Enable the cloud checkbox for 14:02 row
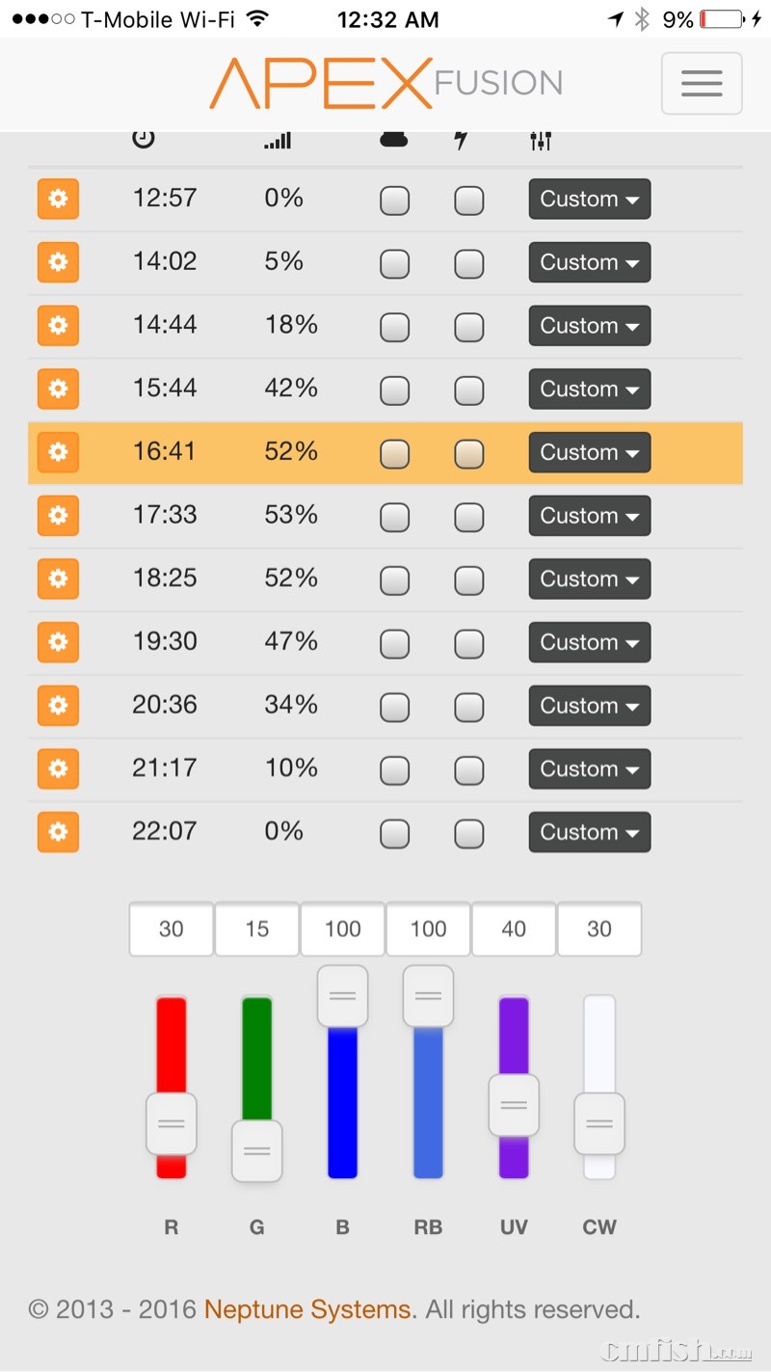The height and width of the screenshot is (1372, 771). click(394, 263)
